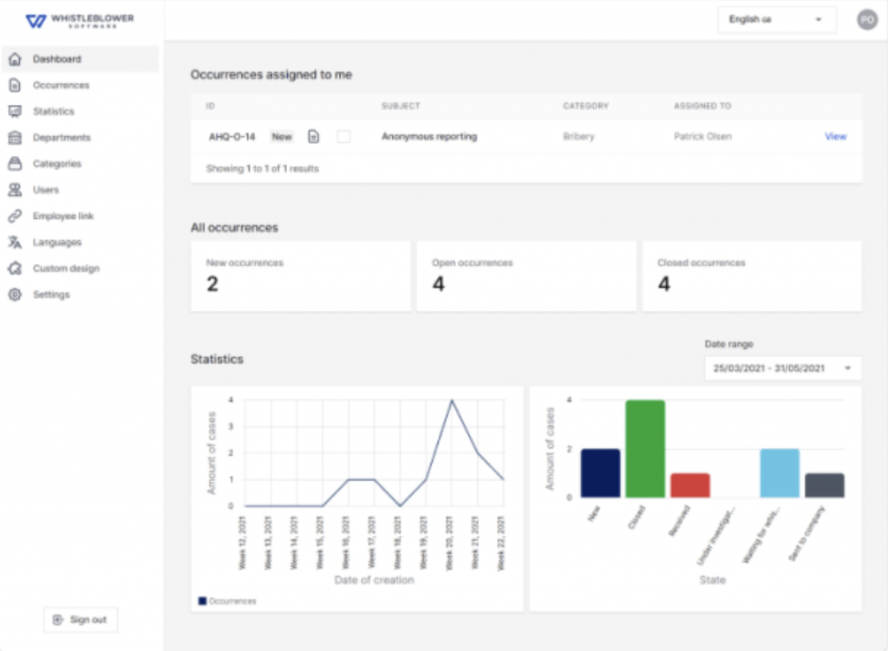Click the Settings gear icon
This screenshot has height=651, width=888.
point(15,295)
